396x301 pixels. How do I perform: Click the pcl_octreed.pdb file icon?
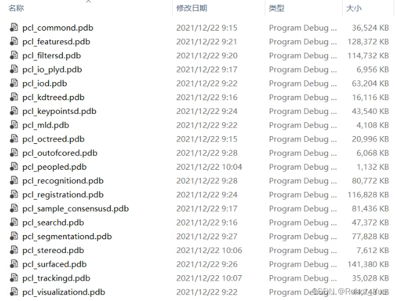[x=14, y=139]
